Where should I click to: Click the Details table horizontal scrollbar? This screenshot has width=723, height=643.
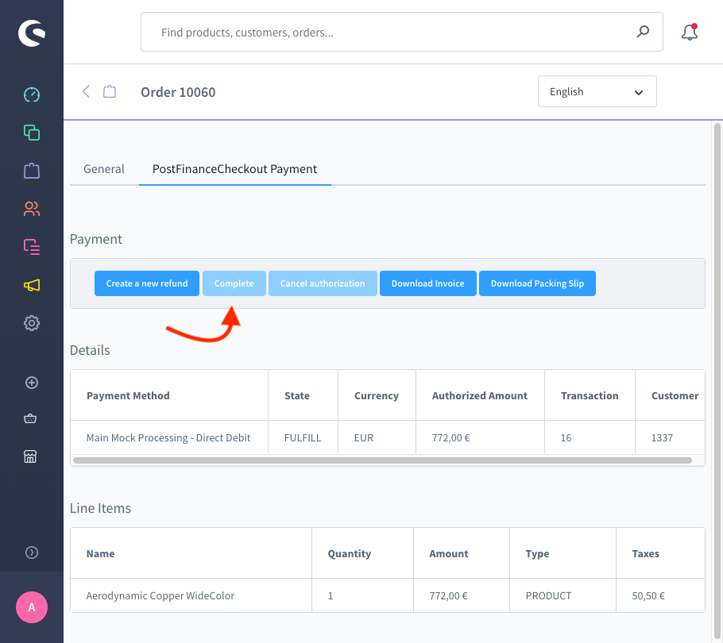point(381,460)
